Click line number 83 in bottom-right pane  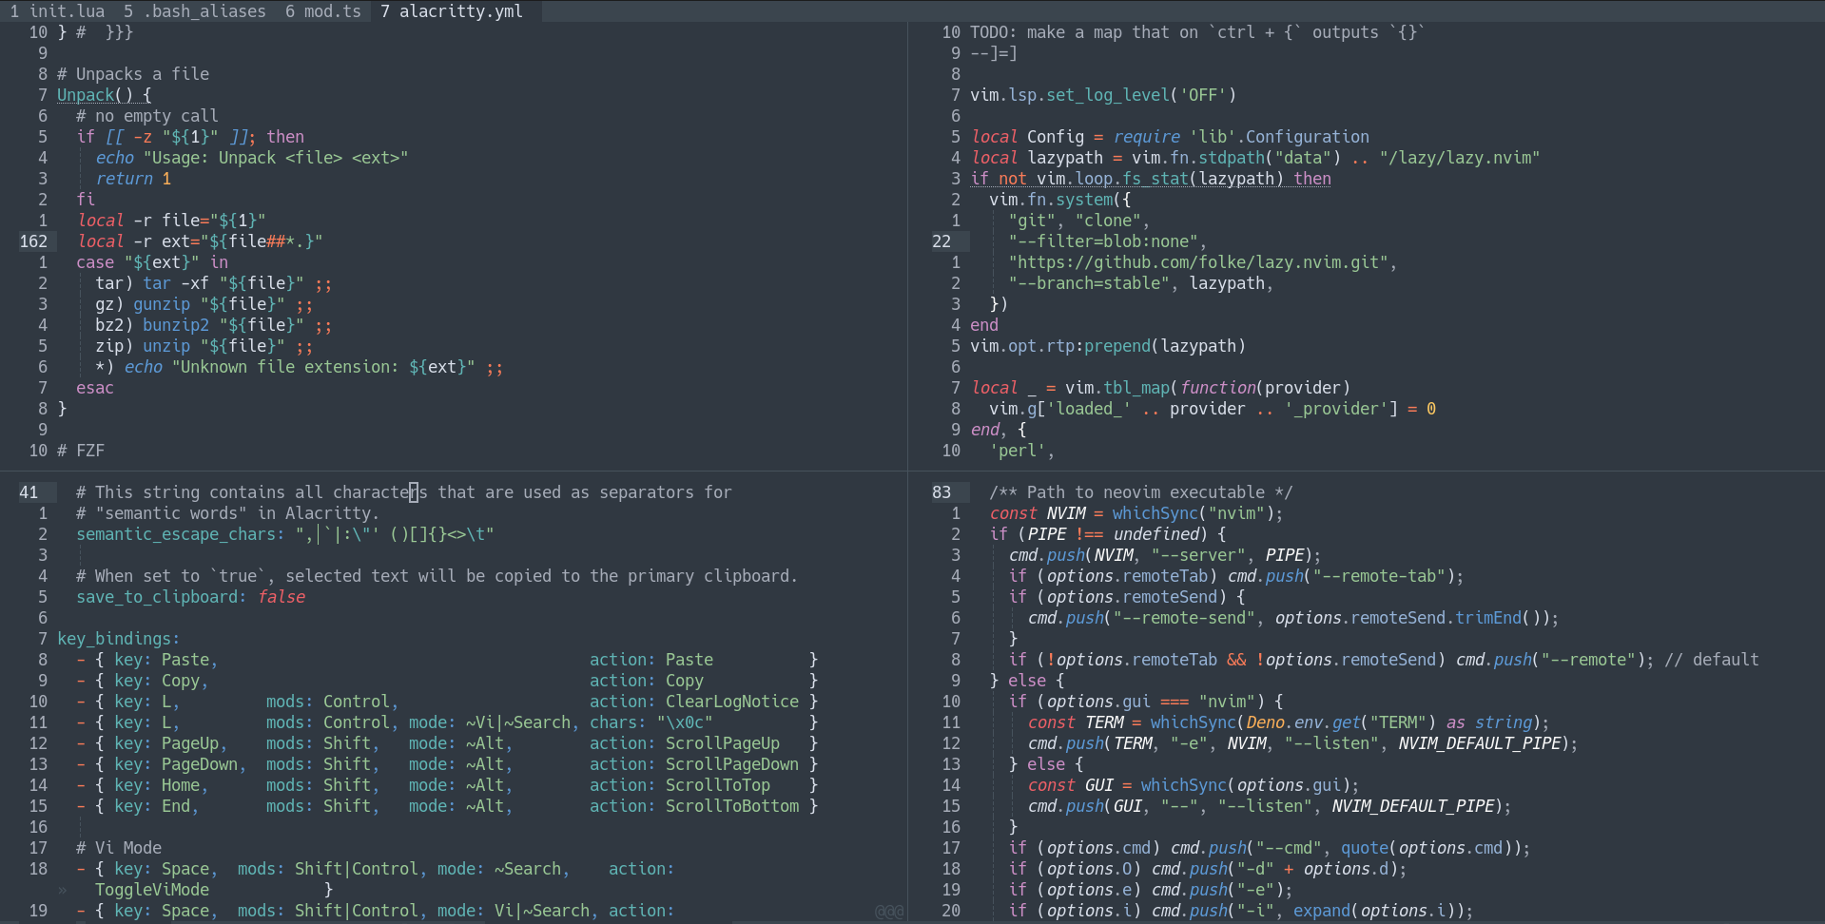click(x=942, y=491)
